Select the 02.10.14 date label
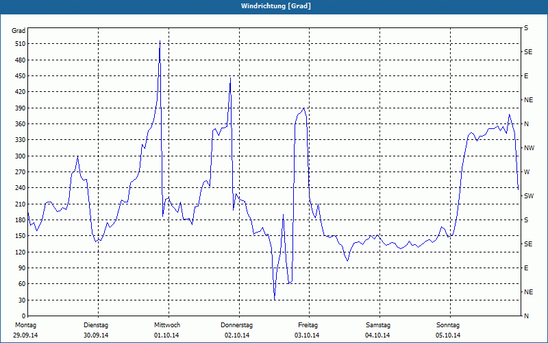 pos(237,335)
